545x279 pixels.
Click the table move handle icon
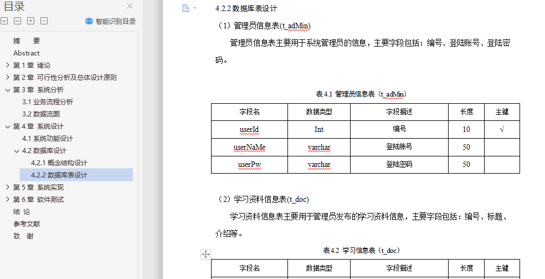tap(205, 254)
